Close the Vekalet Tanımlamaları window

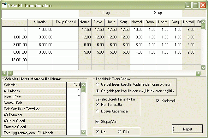point(203,5)
